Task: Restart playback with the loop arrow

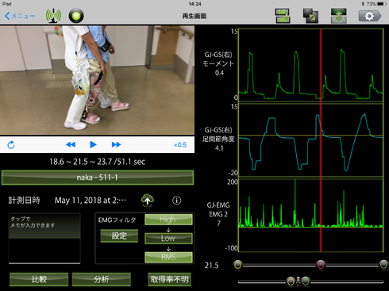Action: pos(11,145)
